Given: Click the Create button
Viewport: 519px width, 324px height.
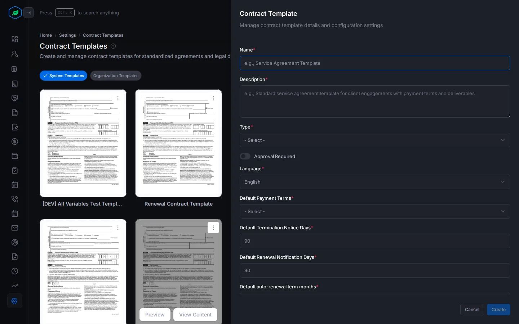Looking at the screenshot, I should point(498,310).
